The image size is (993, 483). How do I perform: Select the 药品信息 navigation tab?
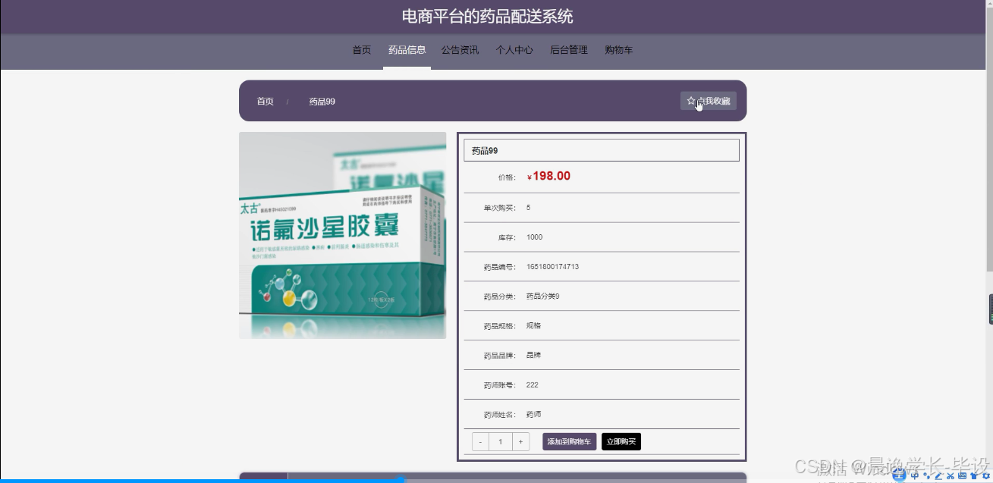407,50
